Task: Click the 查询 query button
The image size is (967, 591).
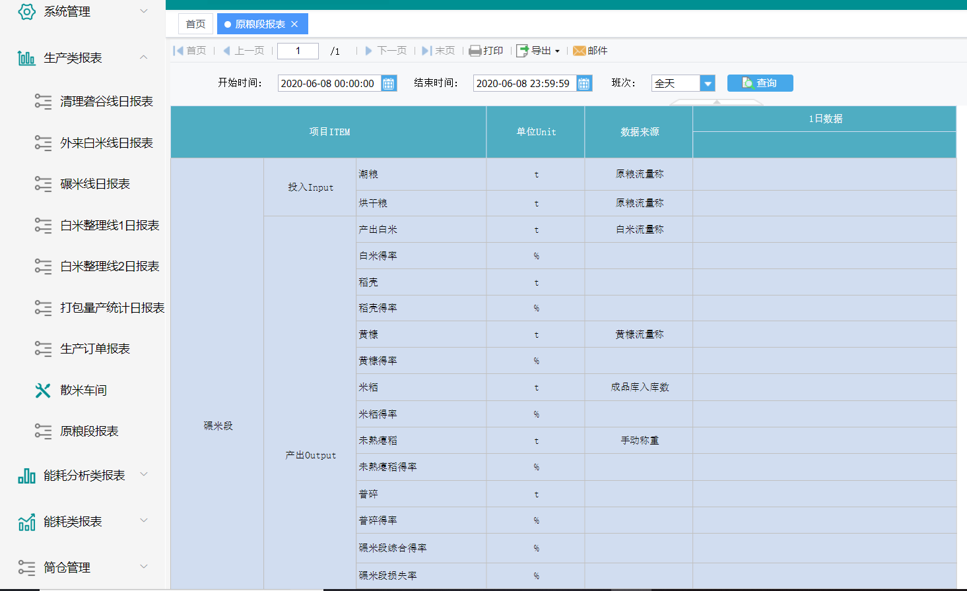Action: pos(760,82)
